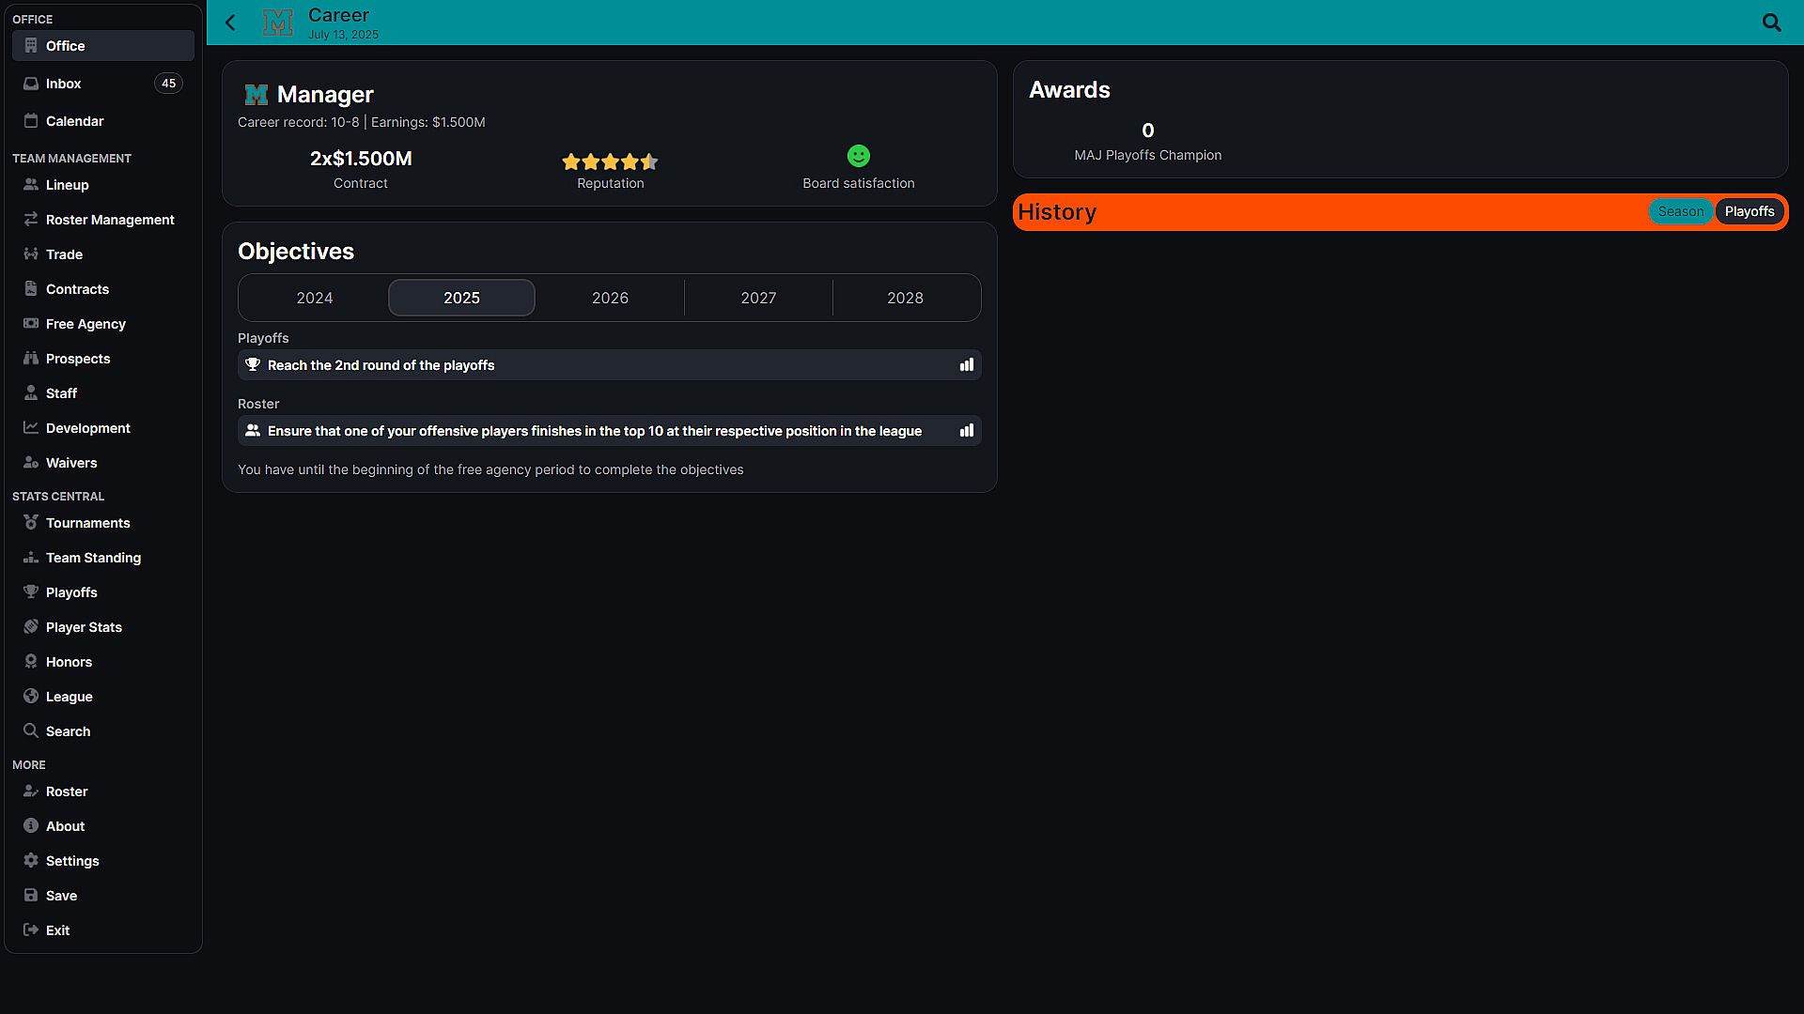Select the 2024 objectives tab

click(315, 298)
